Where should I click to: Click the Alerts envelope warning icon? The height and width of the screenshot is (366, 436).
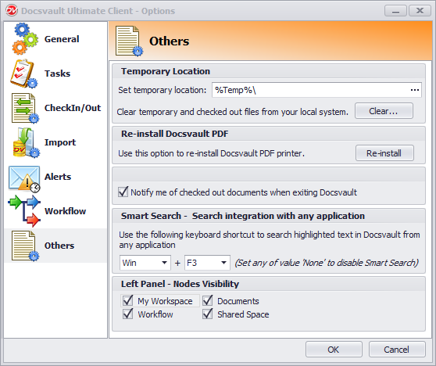click(24, 178)
